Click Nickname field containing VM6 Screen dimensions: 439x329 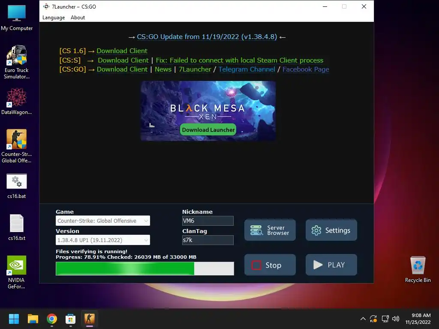tap(208, 221)
